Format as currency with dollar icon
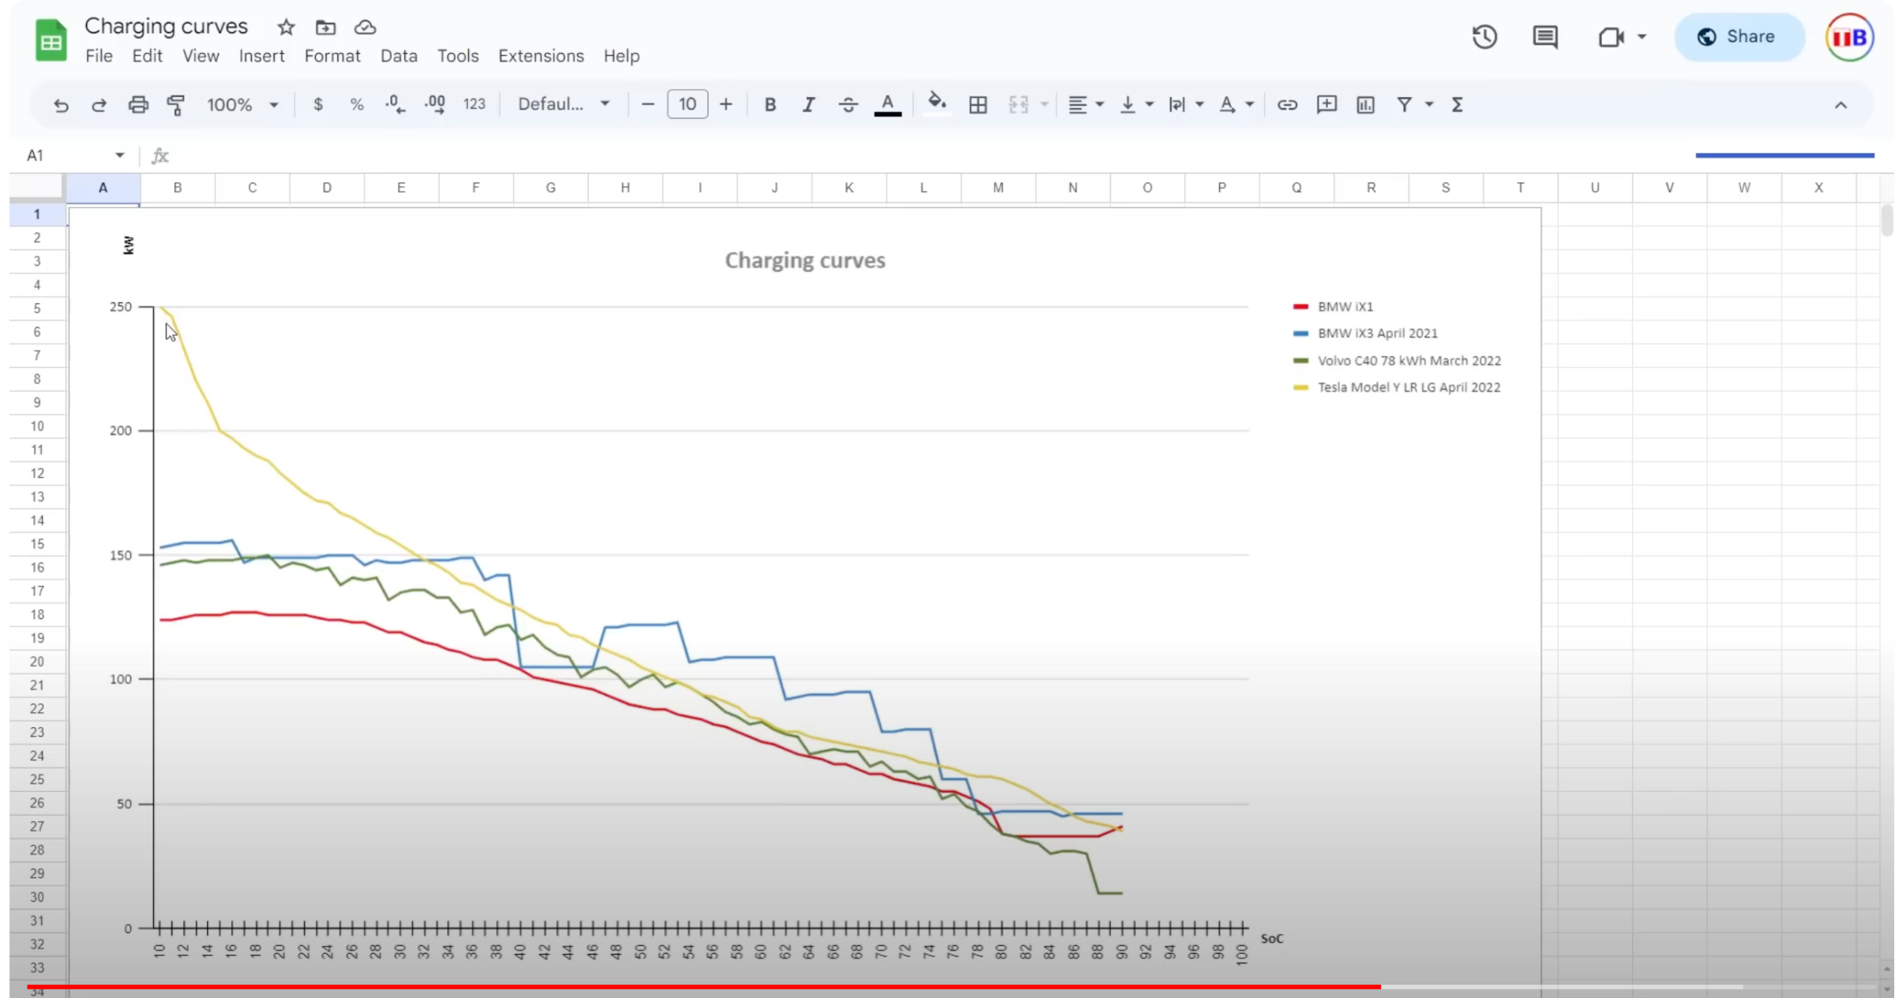The image size is (1895, 998). click(318, 104)
